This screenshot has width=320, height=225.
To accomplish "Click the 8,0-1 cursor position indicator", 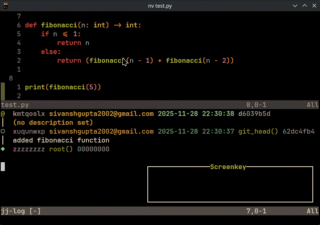I will click(x=256, y=105).
